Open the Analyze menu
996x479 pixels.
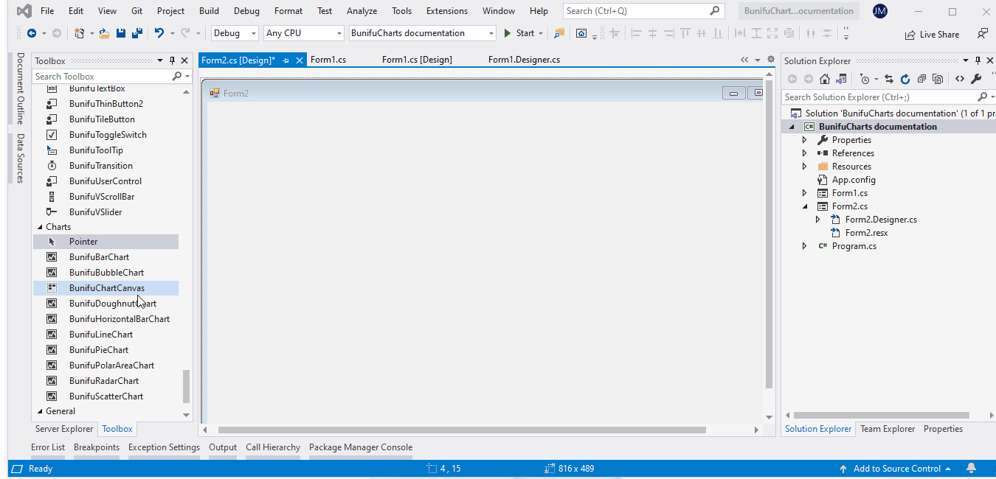pyautogui.click(x=362, y=11)
